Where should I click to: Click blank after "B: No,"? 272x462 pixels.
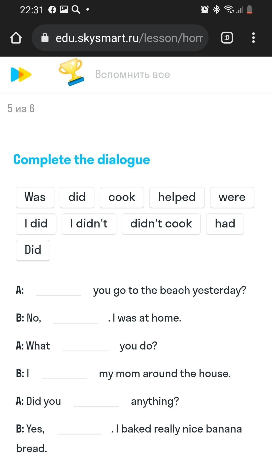coord(76,318)
